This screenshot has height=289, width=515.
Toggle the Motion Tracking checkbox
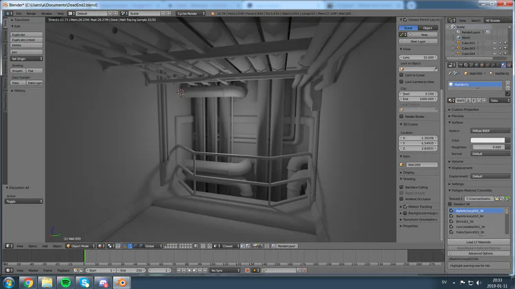tap(405, 207)
